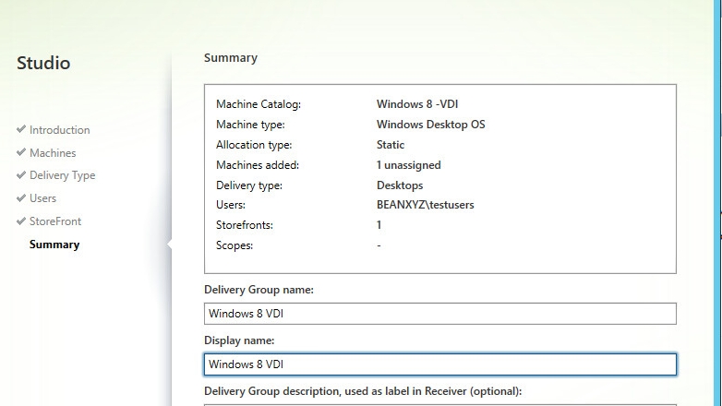
Task: Select the Delivery Type step
Action: pyautogui.click(x=62, y=175)
